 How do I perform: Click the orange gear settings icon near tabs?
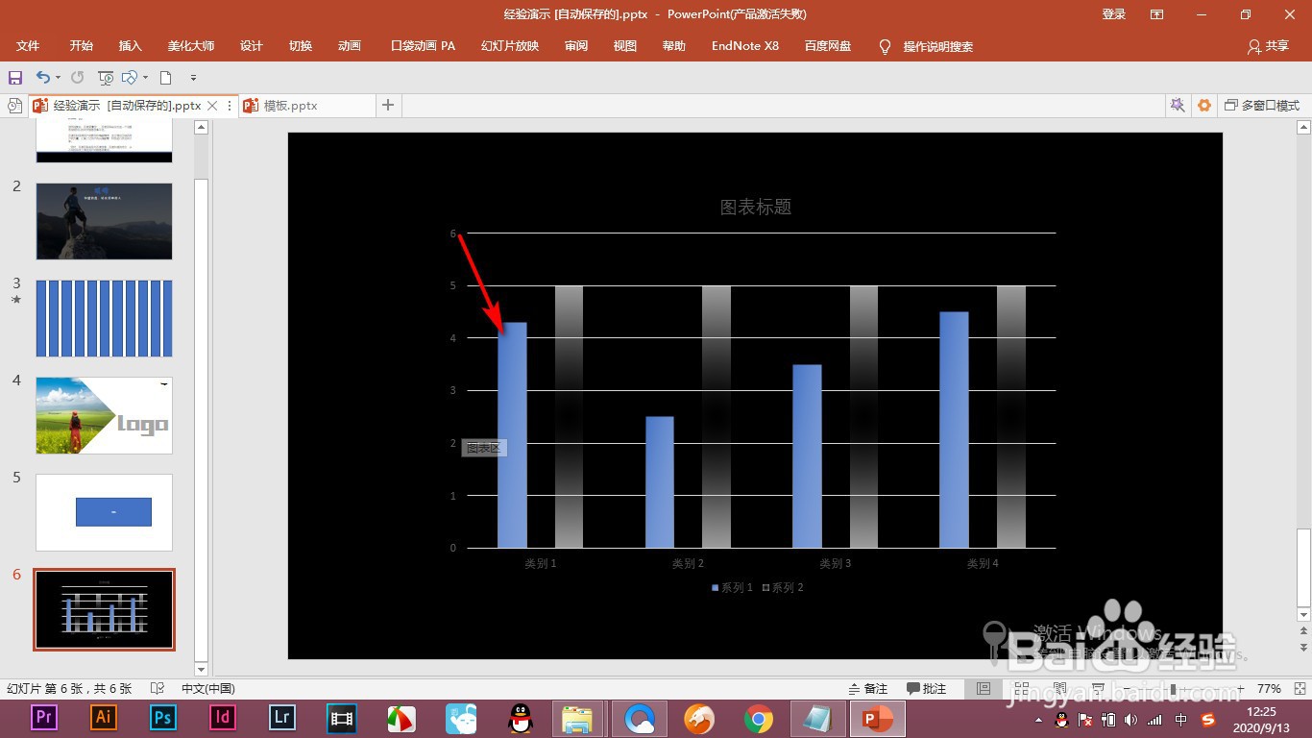coord(1204,106)
